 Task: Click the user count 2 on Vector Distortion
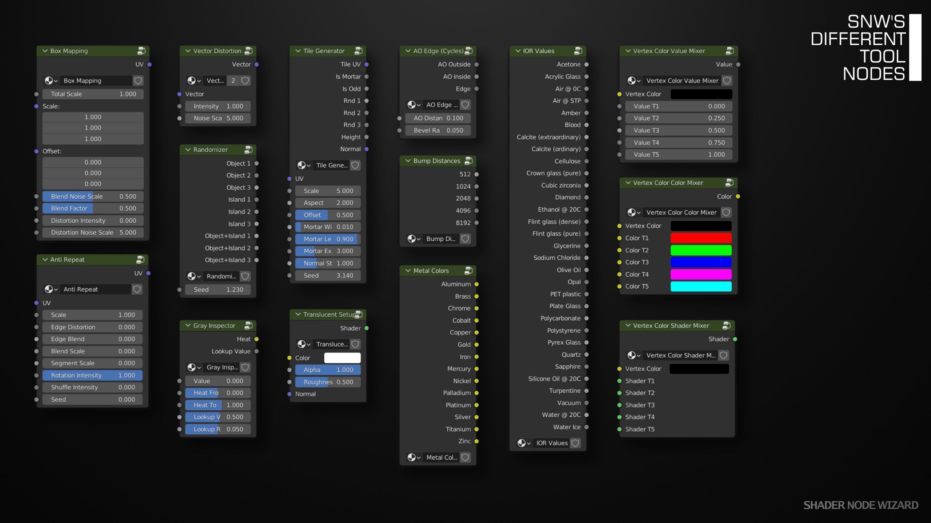(233, 81)
